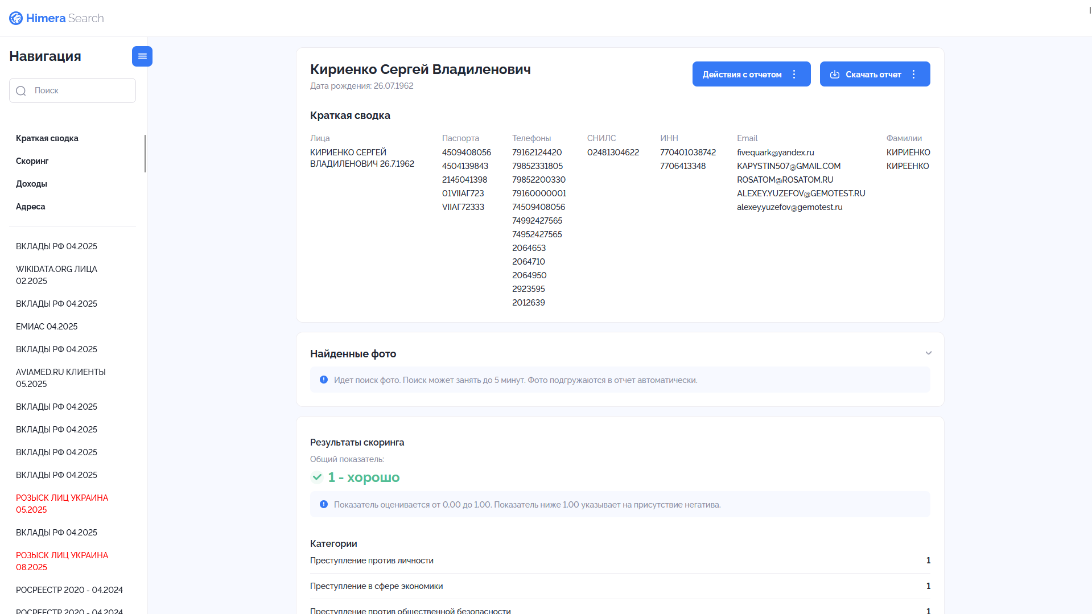Click the Скачать отчет button
This screenshot has height=614, width=1092.
(875, 74)
